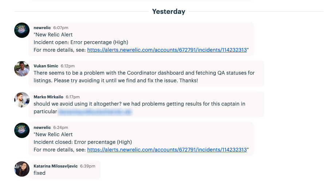The width and height of the screenshot is (336, 185).
Task: Click the 6:17pm message timestamp
Action: point(73,97)
